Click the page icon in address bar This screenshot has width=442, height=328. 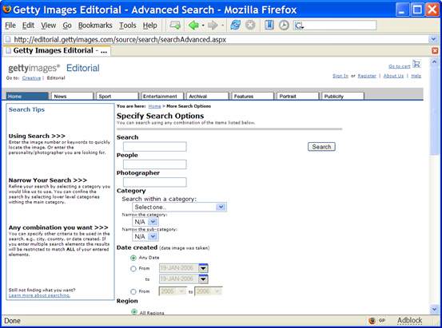[9, 39]
